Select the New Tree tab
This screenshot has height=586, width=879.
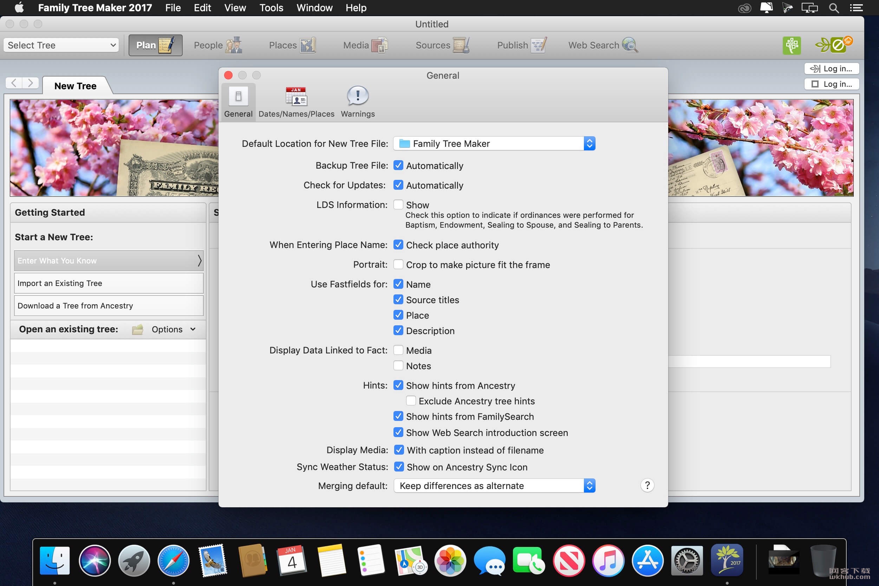[76, 86]
